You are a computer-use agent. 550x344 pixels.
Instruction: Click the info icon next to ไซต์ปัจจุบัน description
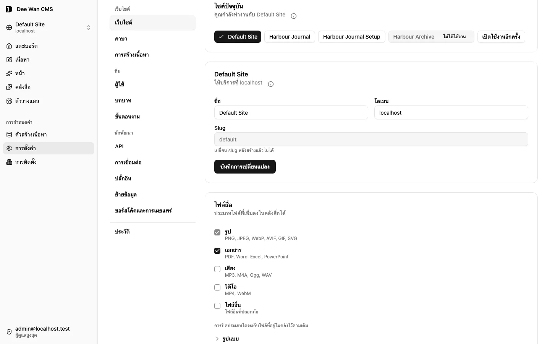click(294, 16)
